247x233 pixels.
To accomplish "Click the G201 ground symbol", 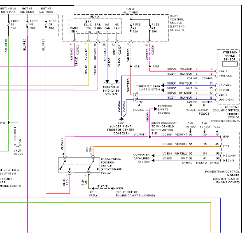I will pyautogui.click(x=121, y=119).
